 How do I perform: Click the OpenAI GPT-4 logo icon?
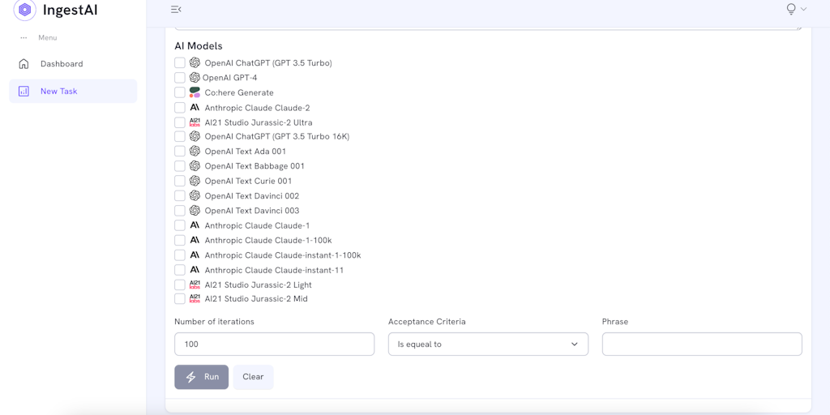(x=195, y=78)
